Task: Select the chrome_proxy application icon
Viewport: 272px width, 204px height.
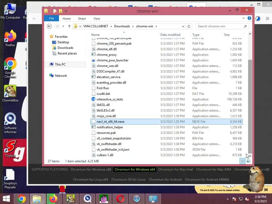Action: 93,55
